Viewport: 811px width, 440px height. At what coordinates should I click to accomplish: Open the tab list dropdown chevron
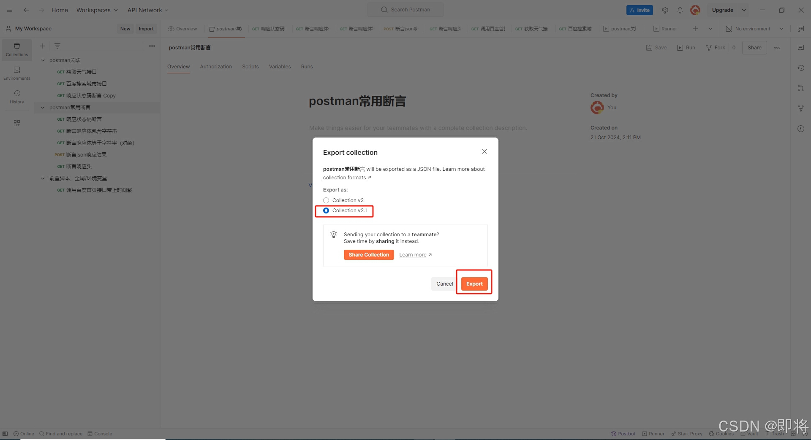[710, 29]
